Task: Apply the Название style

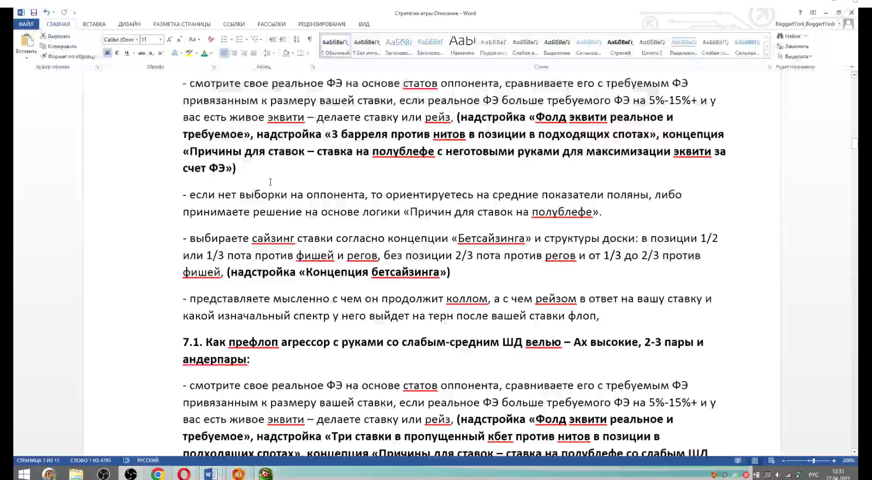Action: 462,46
